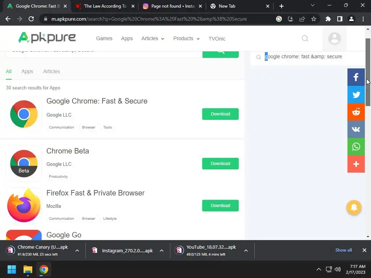Switch to The Law According To tab
The width and height of the screenshot is (371, 278).
105,6
